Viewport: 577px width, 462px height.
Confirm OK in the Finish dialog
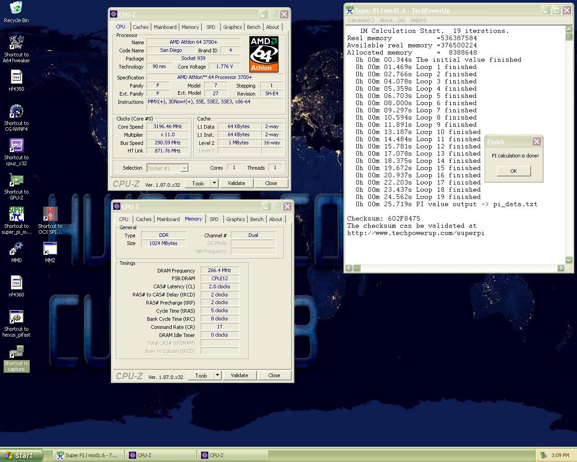click(513, 171)
